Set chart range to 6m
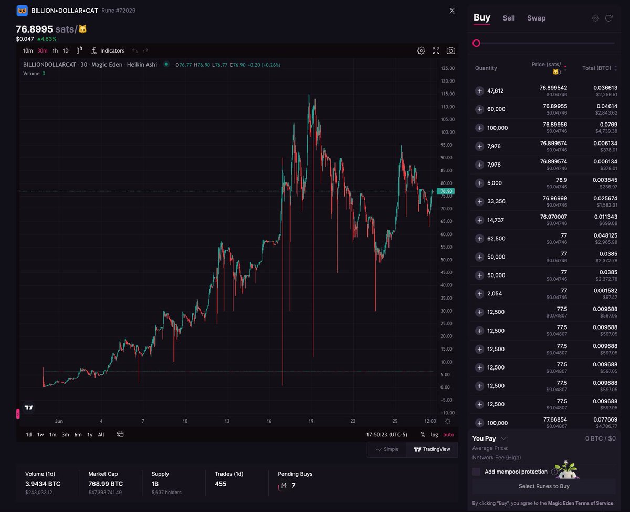Viewport: 630px width, 512px height. pos(78,435)
